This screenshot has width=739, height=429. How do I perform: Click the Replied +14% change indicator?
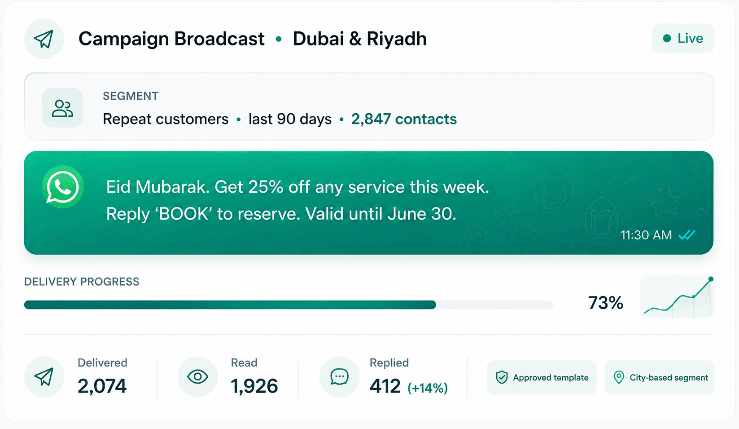(428, 388)
